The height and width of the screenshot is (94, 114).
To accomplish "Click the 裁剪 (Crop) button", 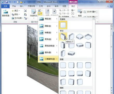I will pyautogui.click(x=80, y=13).
